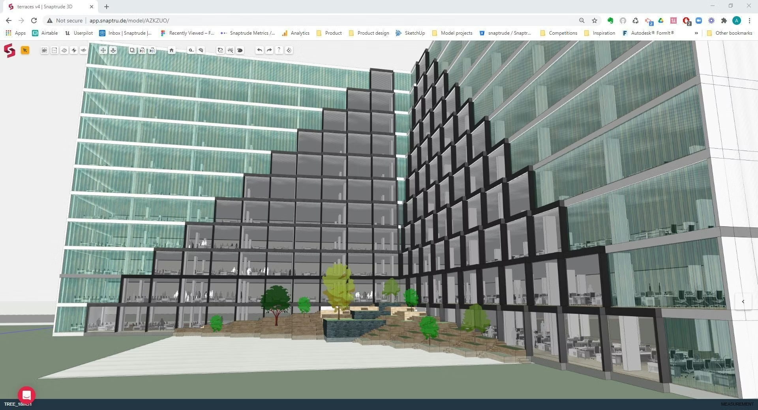Open the paint palette materials tool
Image resolution: width=758 pixels, height=410 pixels.
click(240, 50)
